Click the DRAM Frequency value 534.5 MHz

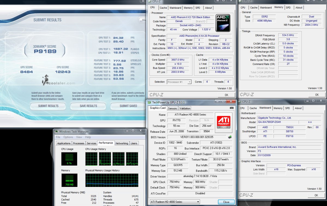pos(288,35)
